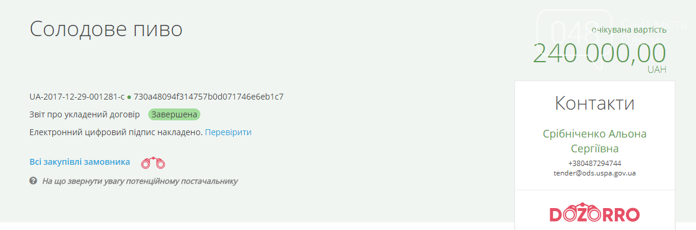Click the expected value amount 240 000,00
Viewport: 696px width, 230px height.
[x=599, y=52]
